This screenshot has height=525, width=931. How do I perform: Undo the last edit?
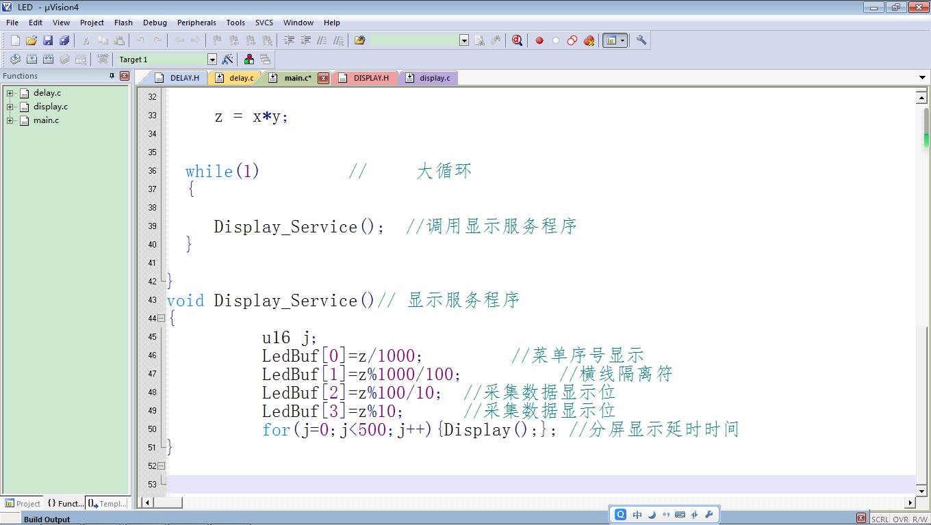point(141,40)
